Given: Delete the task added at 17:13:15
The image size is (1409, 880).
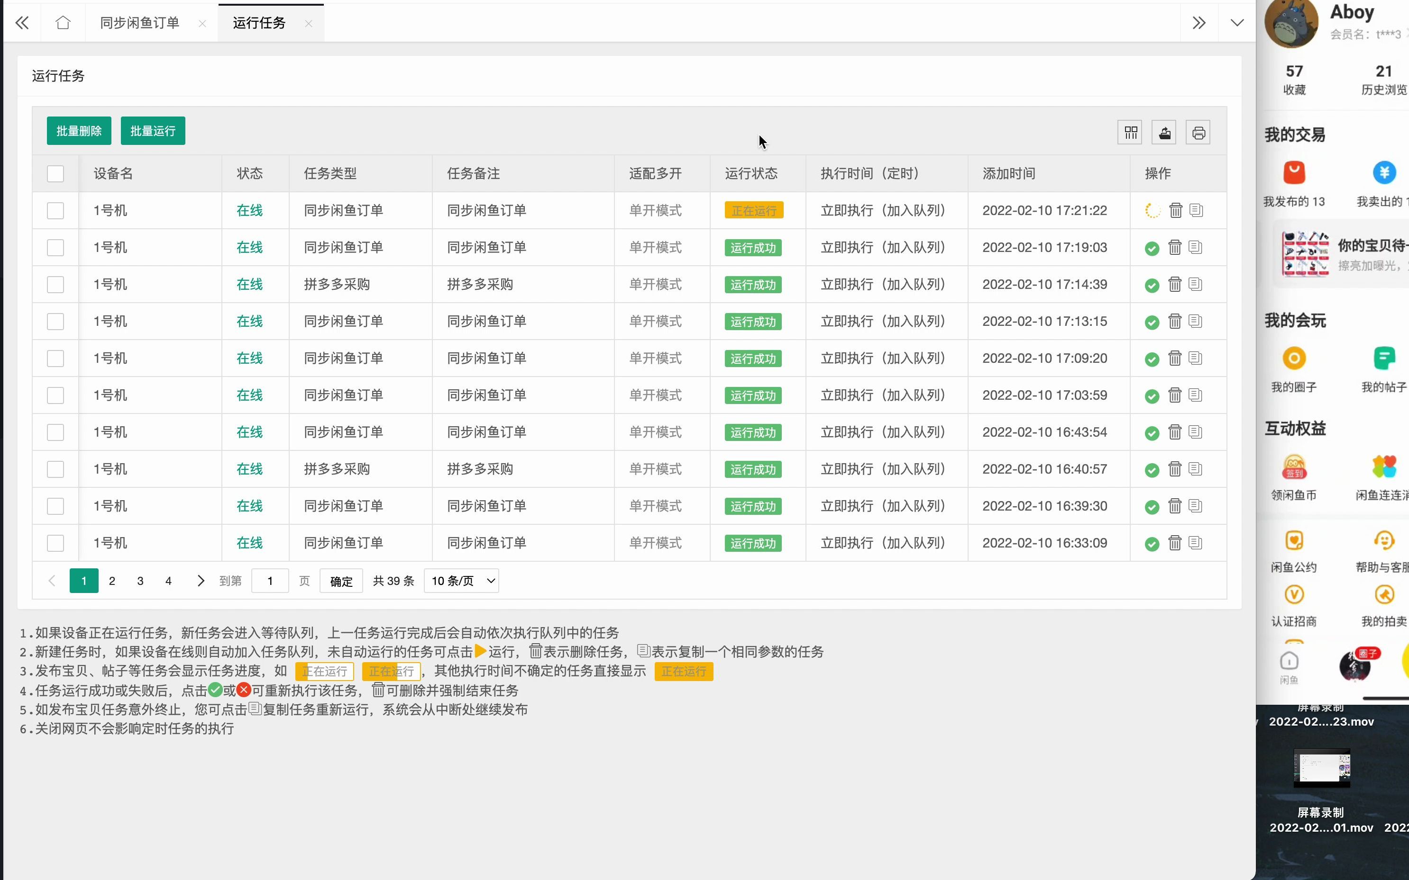Looking at the screenshot, I should (1175, 321).
